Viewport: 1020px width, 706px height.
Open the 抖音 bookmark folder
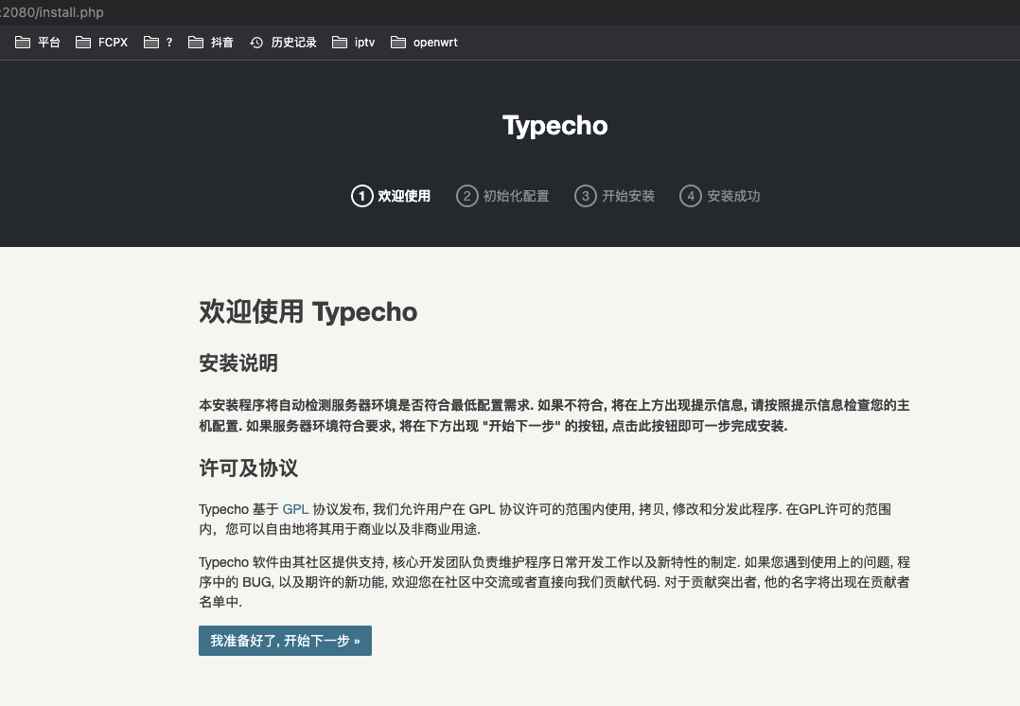tap(211, 43)
